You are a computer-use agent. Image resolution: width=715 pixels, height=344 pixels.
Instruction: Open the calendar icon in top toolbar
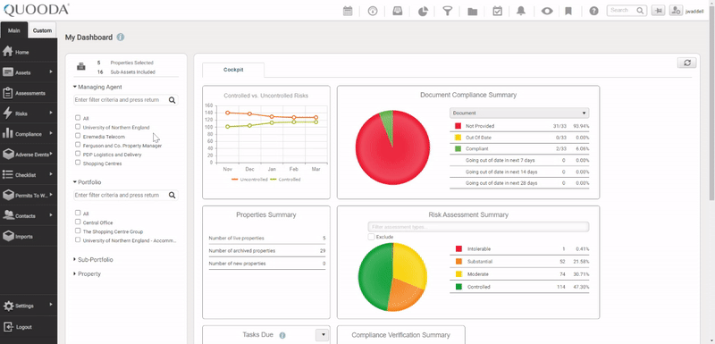(348, 11)
